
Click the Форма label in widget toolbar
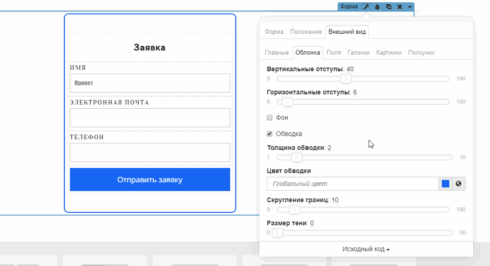349,7
